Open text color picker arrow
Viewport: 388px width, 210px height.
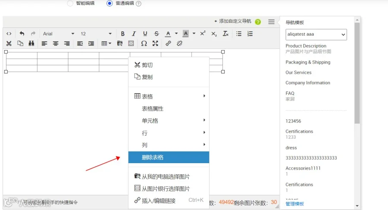coord(176,33)
